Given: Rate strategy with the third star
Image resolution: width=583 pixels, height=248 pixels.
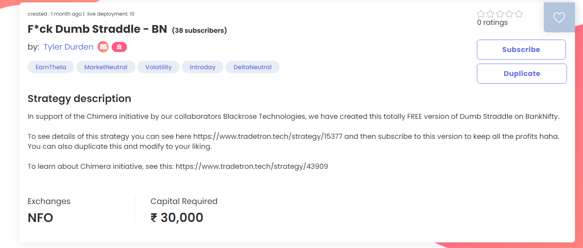Looking at the screenshot, I should pyautogui.click(x=500, y=14).
